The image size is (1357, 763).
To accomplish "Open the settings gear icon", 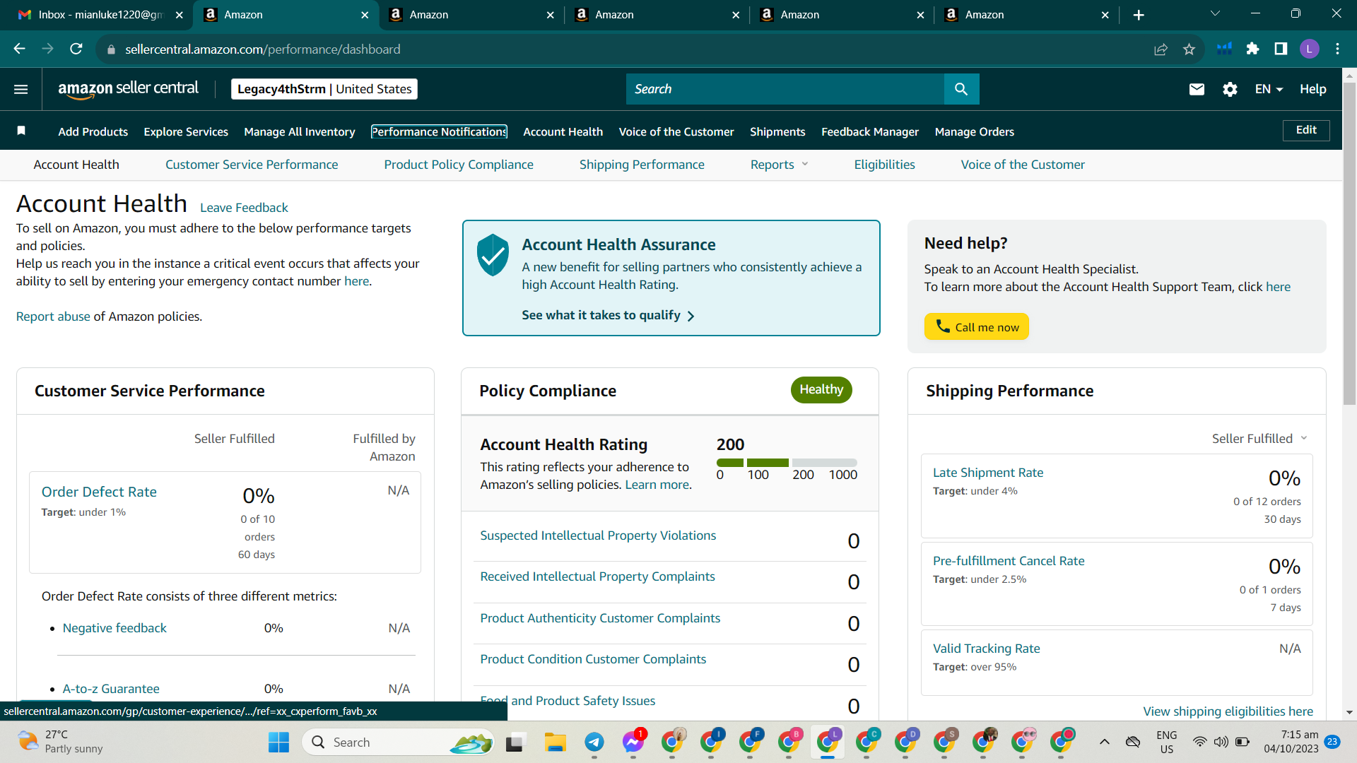I will (x=1230, y=89).
